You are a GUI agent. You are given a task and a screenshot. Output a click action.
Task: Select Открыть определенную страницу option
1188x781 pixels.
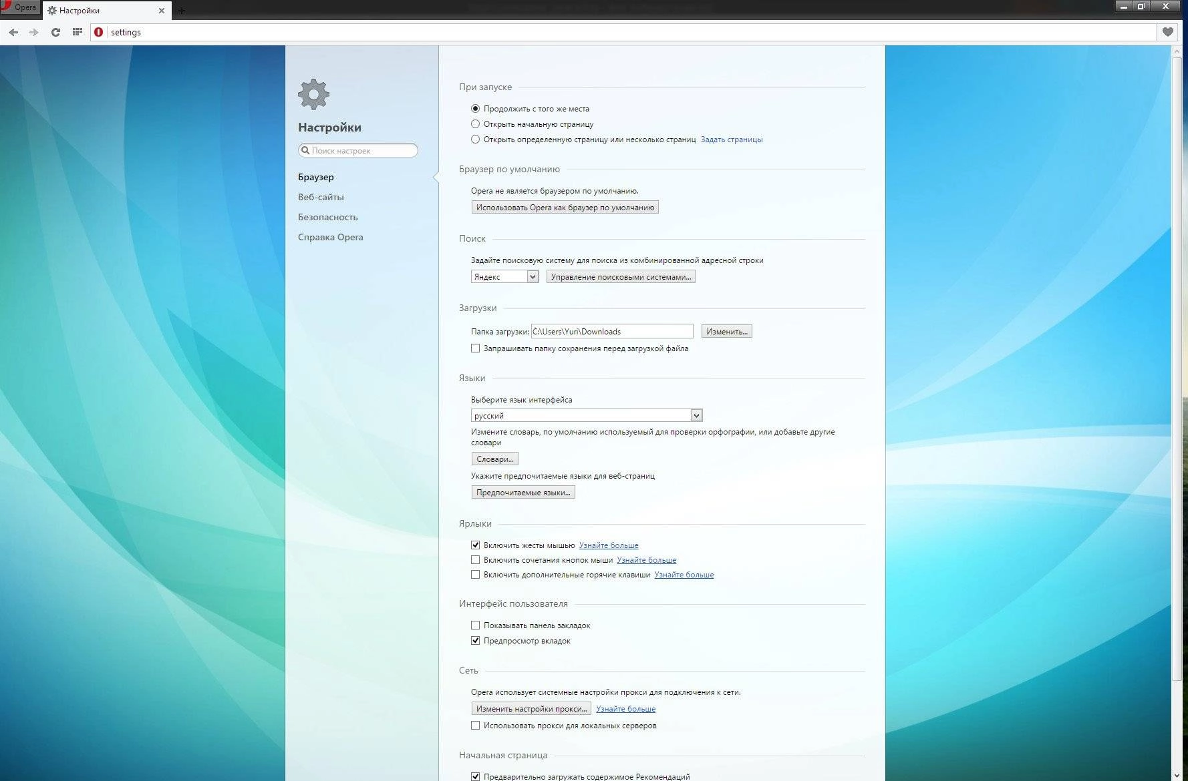475,140
